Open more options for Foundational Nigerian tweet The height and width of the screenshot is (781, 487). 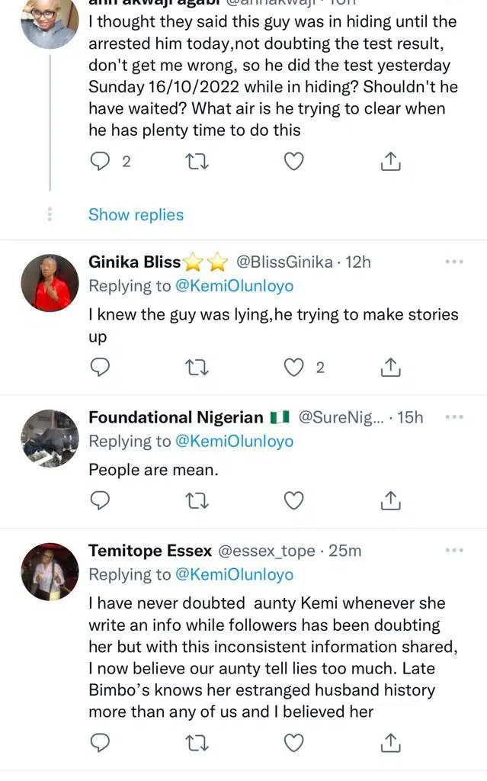[453, 417]
